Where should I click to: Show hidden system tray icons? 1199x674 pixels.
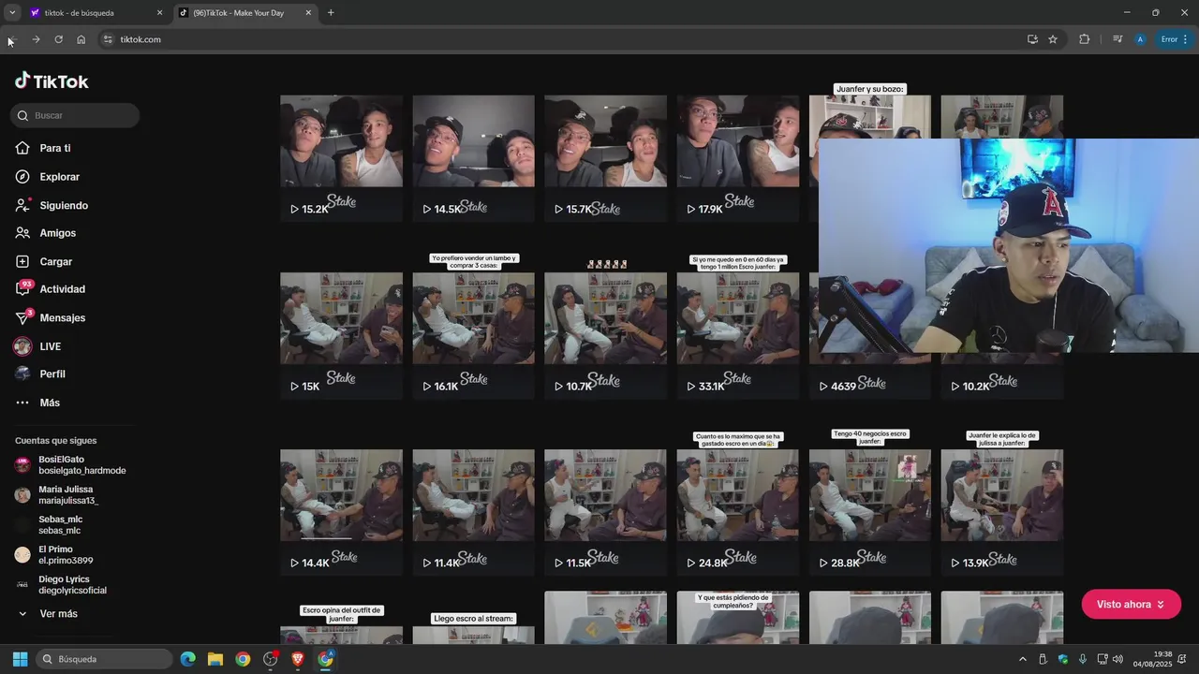(1022, 659)
